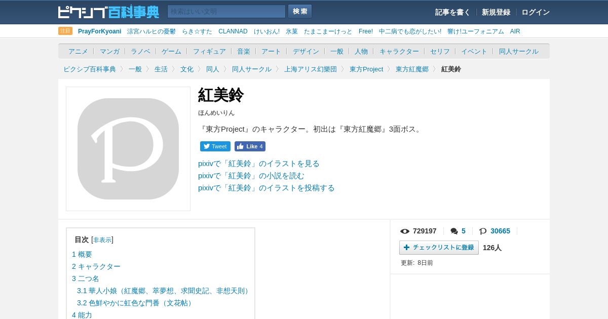Select セリフ category menu
The image size is (608, 319).
coord(440,51)
